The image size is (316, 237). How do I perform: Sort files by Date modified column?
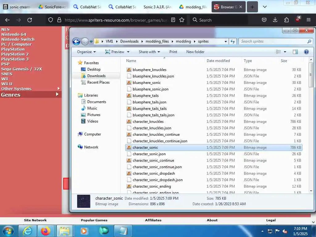tap(218, 61)
